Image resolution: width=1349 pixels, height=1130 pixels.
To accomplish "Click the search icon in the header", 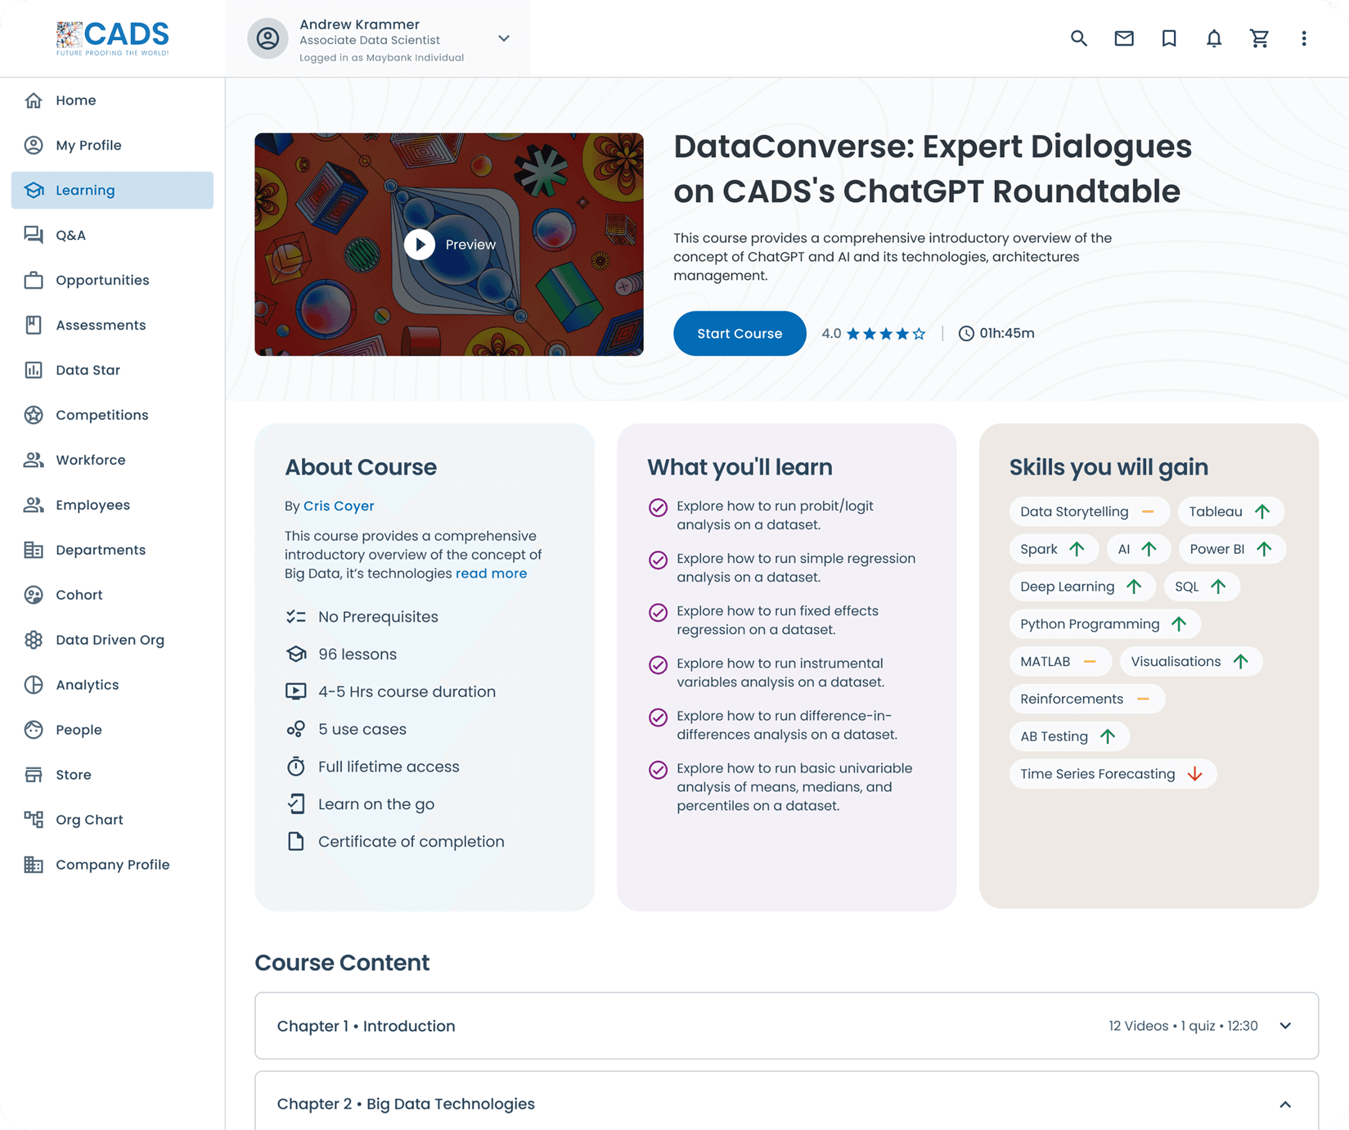I will [1079, 38].
